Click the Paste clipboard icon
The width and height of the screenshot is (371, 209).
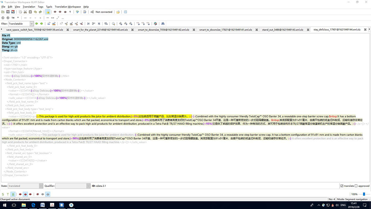(x=30, y=12)
